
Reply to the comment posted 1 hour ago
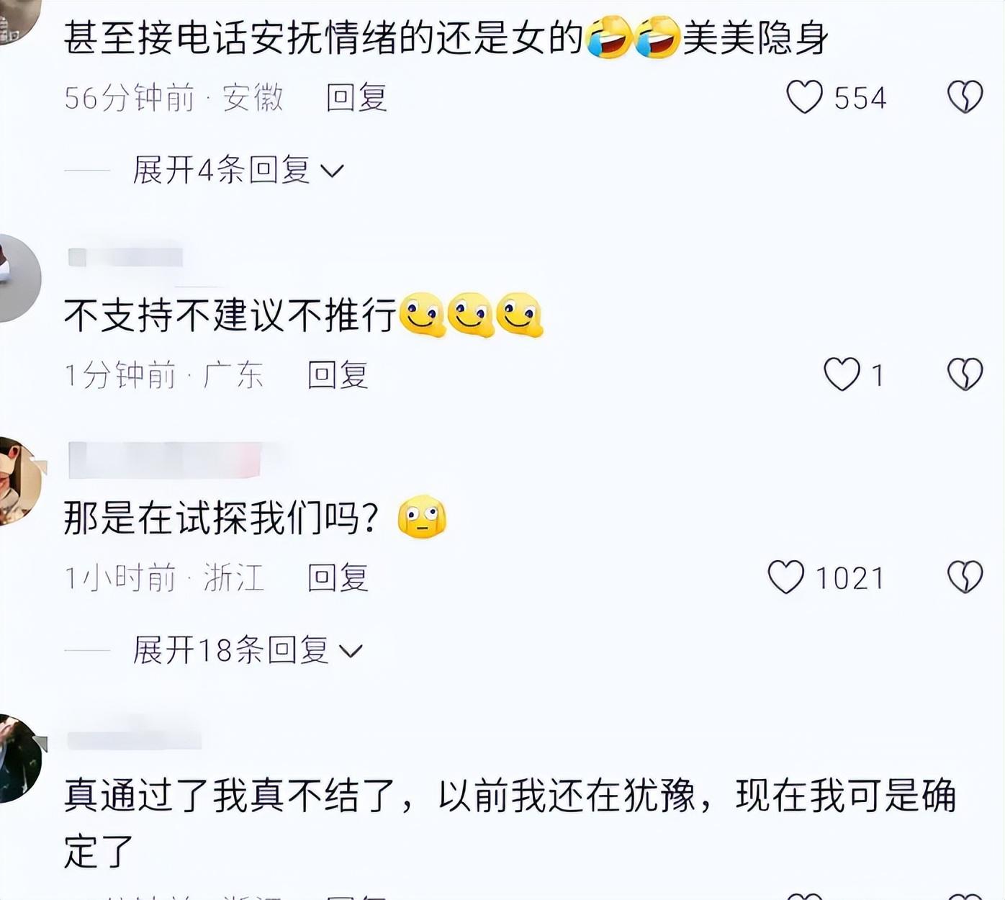click(338, 578)
